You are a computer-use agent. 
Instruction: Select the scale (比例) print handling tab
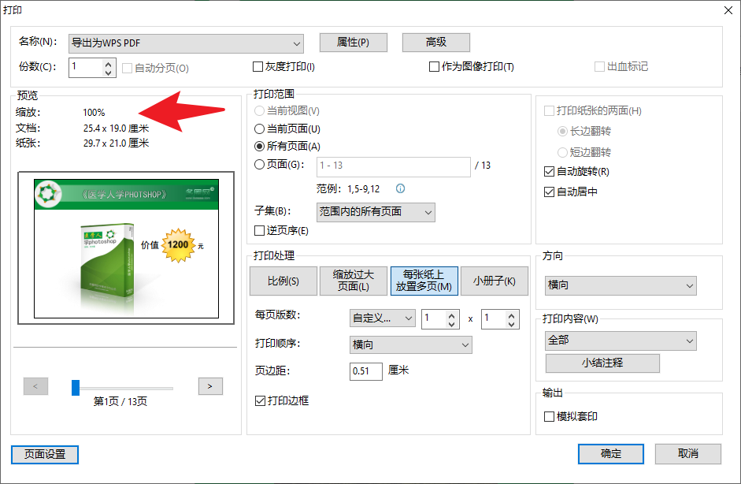tap(283, 281)
